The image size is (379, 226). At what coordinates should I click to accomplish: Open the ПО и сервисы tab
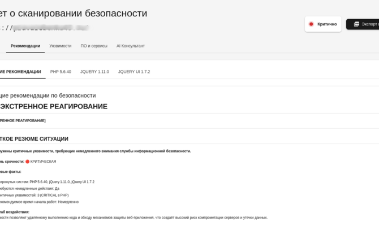tap(94, 46)
